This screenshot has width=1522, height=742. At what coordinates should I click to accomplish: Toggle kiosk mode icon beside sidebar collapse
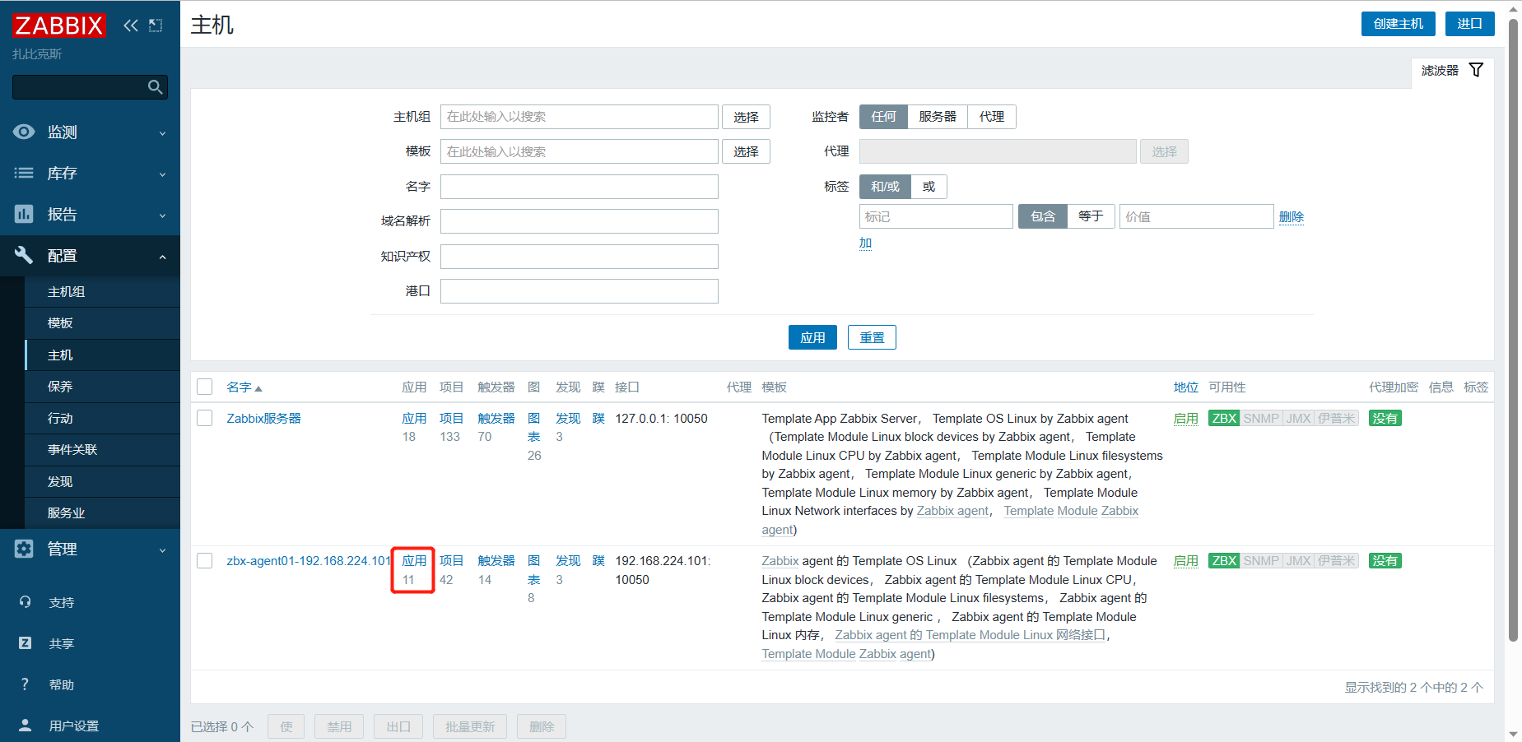(x=156, y=26)
